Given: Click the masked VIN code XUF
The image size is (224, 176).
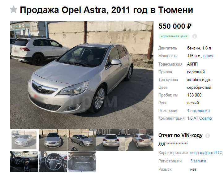Looking at the screenshot, I should point(173,144).
